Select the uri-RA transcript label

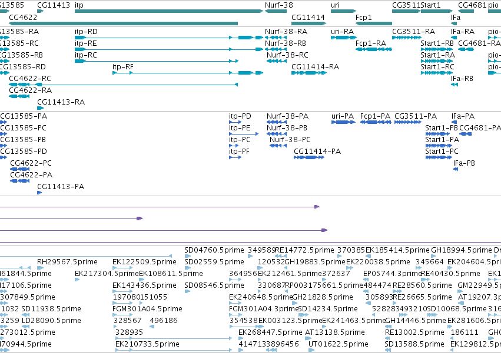click(342, 32)
